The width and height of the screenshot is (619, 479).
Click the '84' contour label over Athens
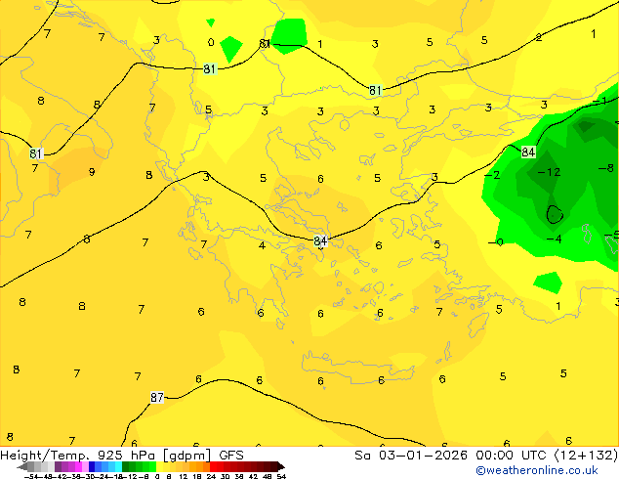[320, 240]
